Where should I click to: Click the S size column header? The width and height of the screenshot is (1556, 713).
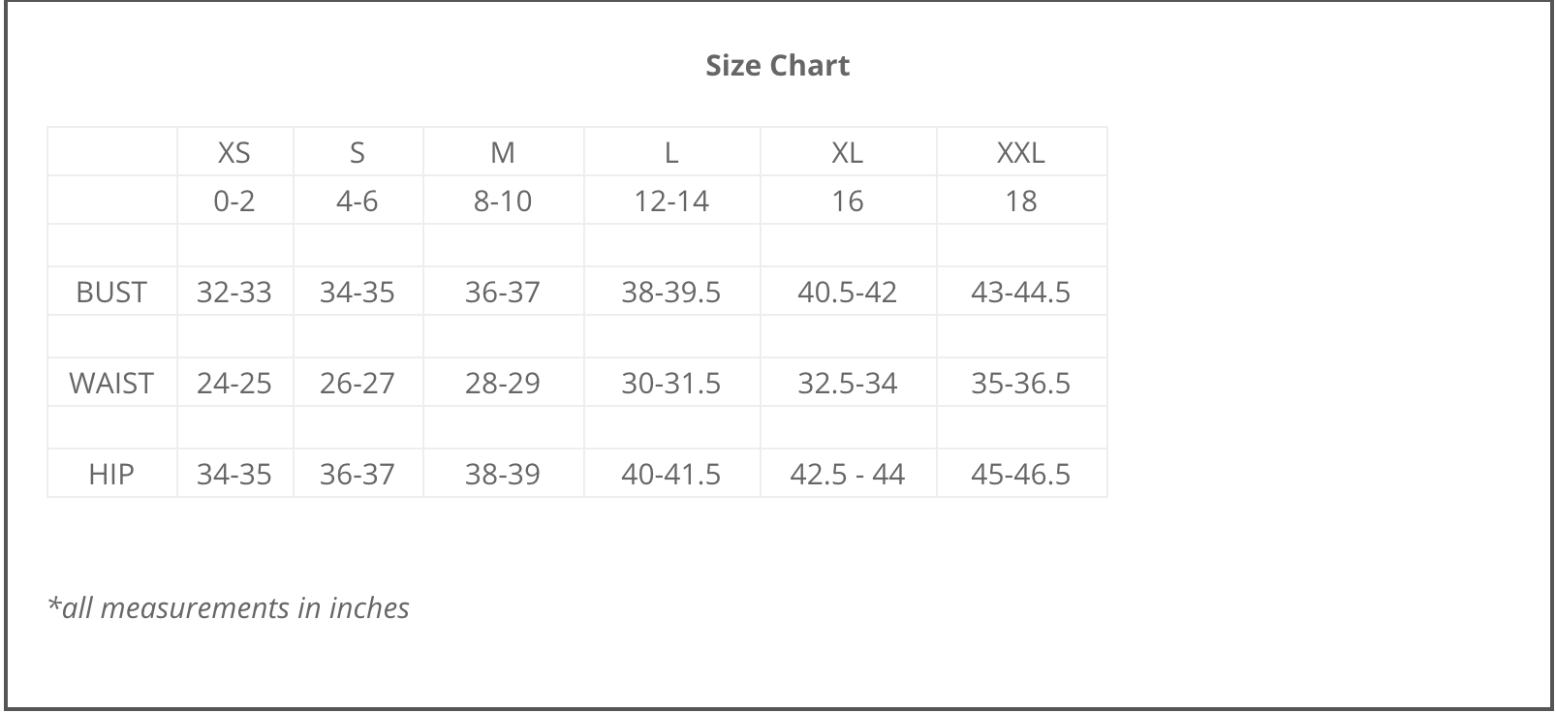[x=358, y=152]
